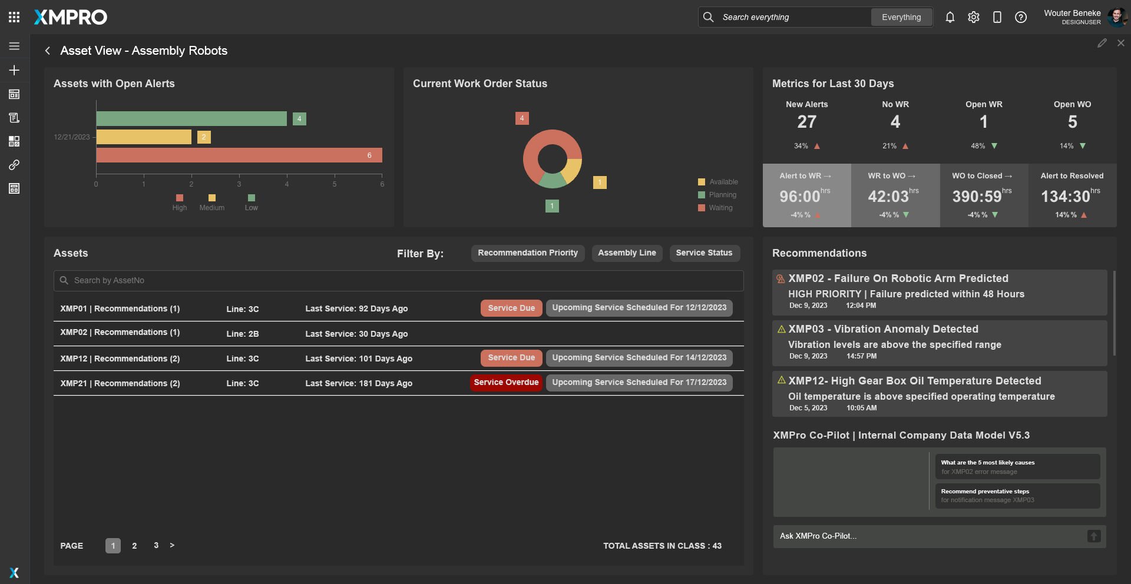Open the link icon in sidebar

(x=14, y=165)
